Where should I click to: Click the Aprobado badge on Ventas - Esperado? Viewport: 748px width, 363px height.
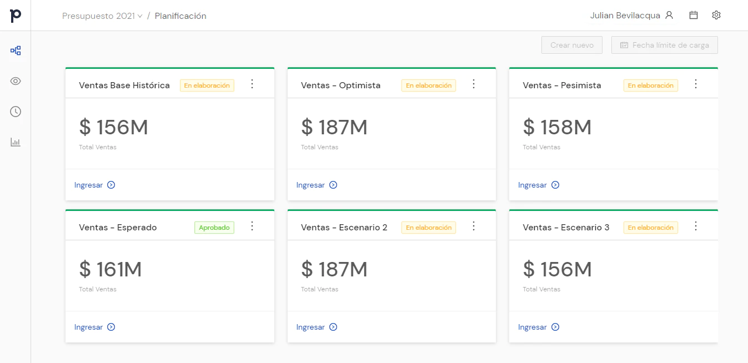click(x=214, y=228)
